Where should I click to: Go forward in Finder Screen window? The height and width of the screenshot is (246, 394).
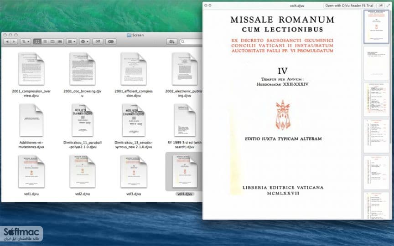coord(14,41)
